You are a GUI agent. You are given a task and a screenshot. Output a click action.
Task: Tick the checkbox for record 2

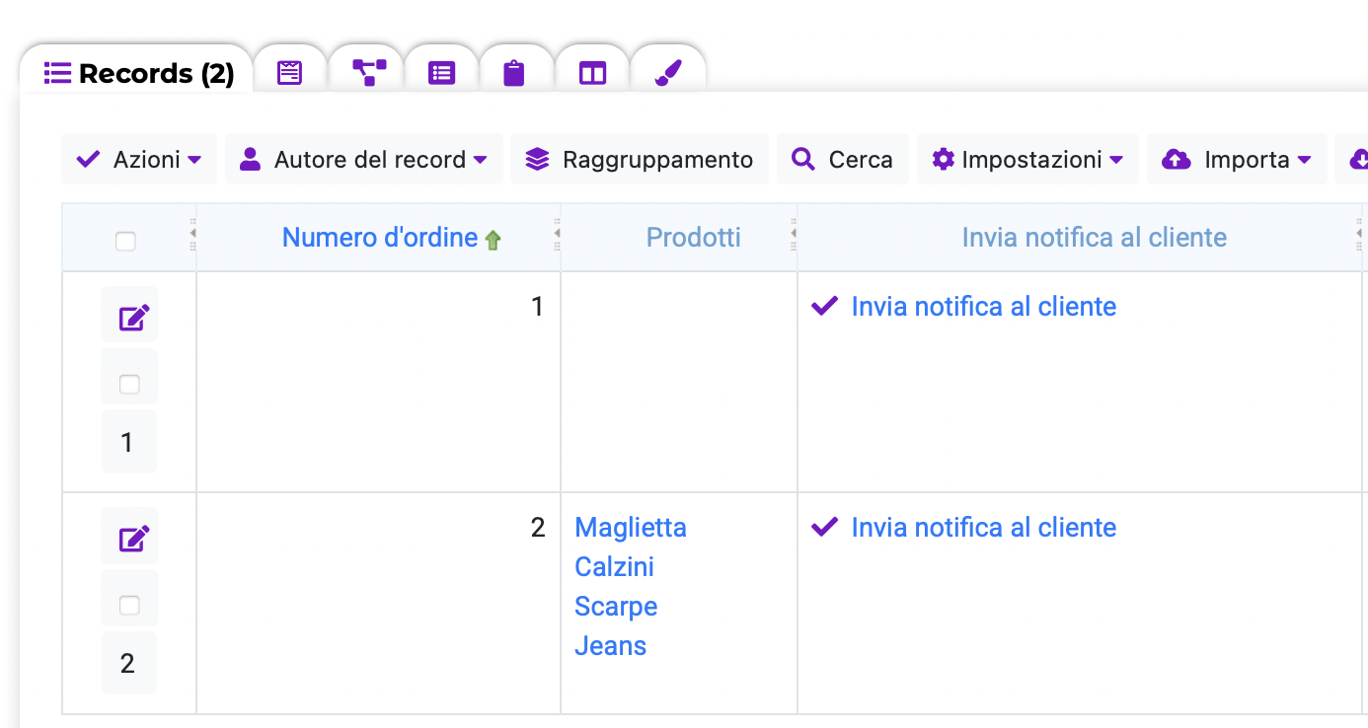pos(129,606)
